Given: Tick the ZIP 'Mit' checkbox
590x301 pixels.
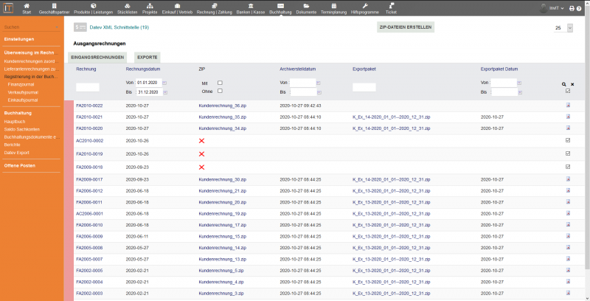Looking at the screenshot, I should point(220,83).
